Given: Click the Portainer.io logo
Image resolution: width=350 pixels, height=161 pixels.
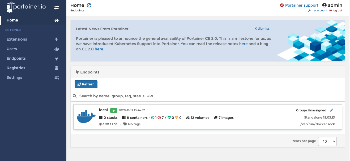Looking at the screenshot, I should [26, 7].
